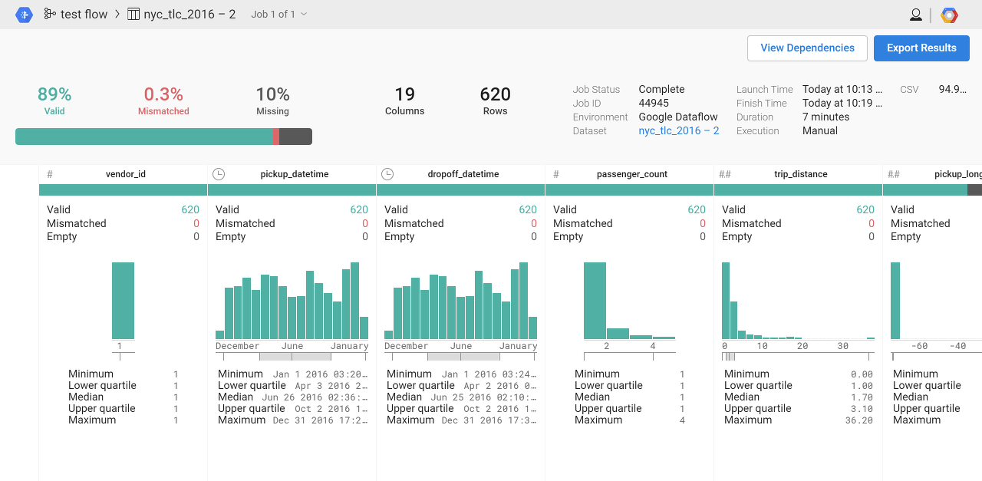The height and width of the screenshot is (481, 982).
Task: Select the pickup_datetime column header
Action: point(295,174)
